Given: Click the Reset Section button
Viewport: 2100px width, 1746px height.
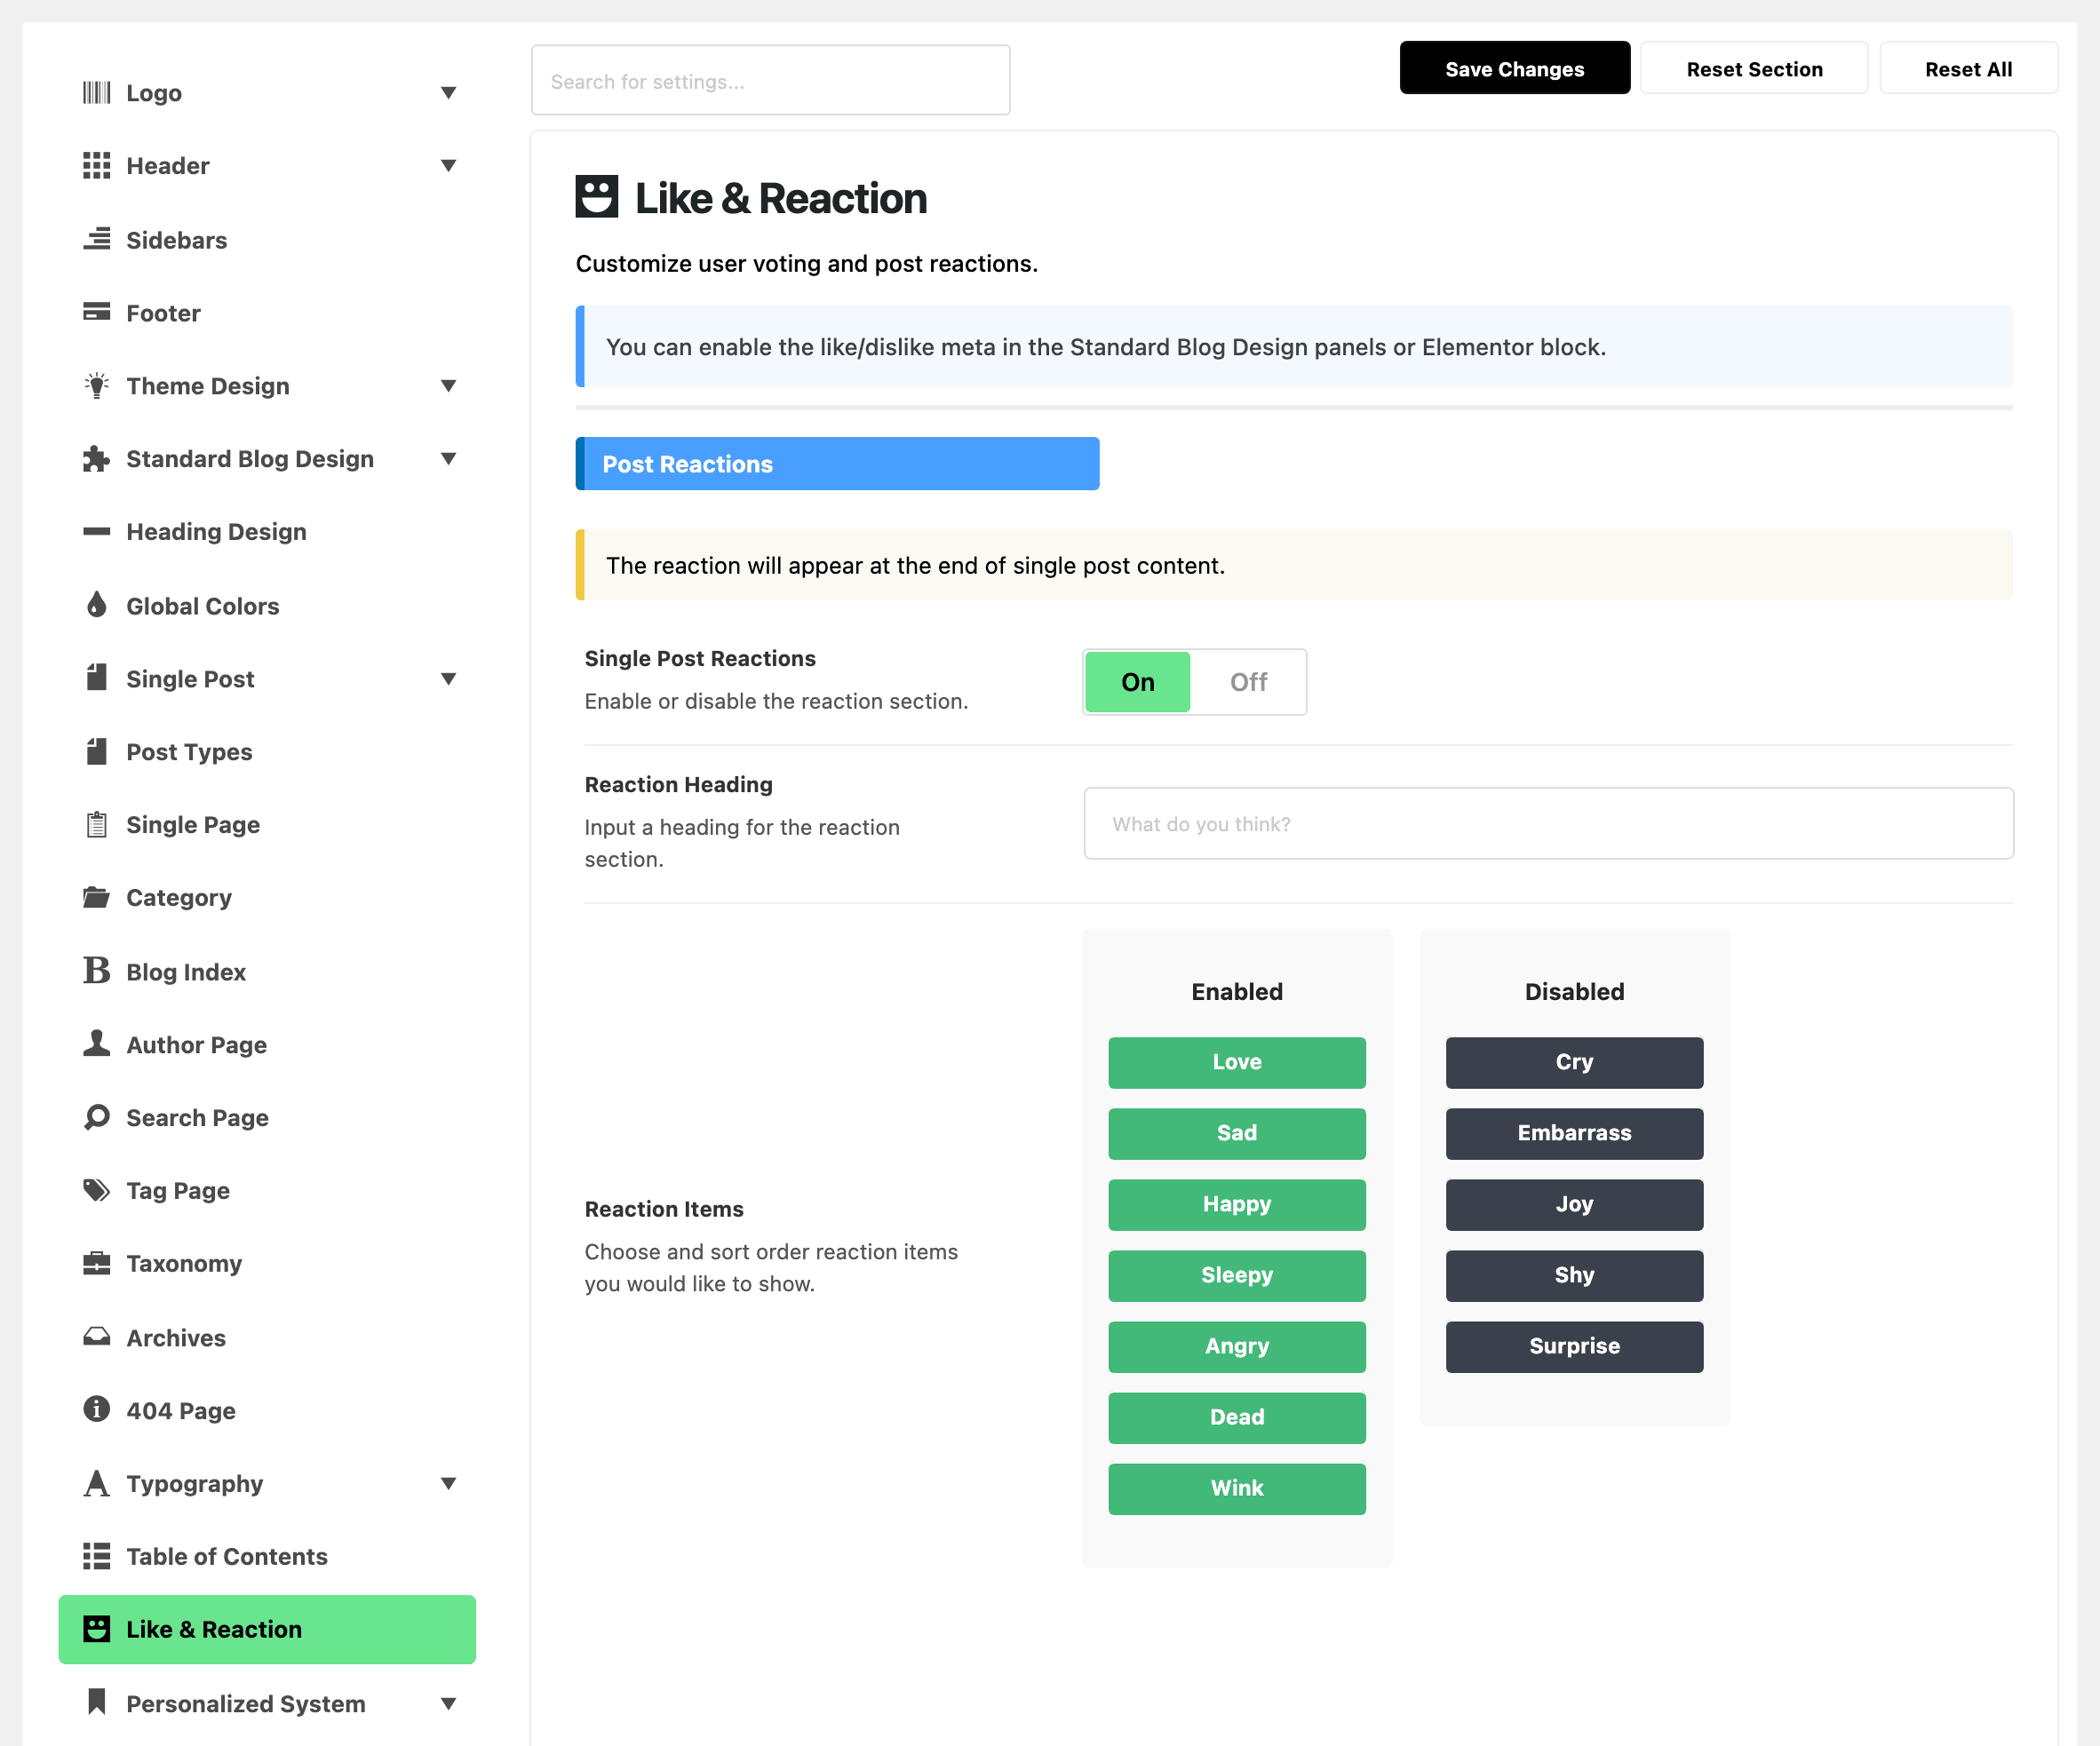Looking at the screenshot, I should pos(1754,69).
